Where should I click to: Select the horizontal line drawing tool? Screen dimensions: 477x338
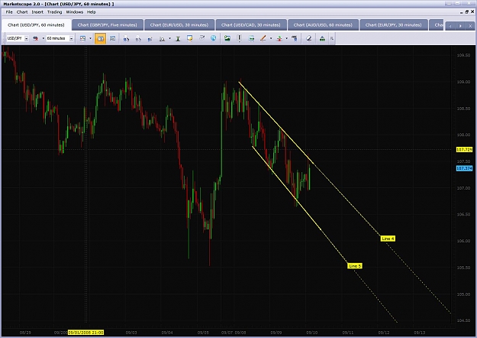251,38
